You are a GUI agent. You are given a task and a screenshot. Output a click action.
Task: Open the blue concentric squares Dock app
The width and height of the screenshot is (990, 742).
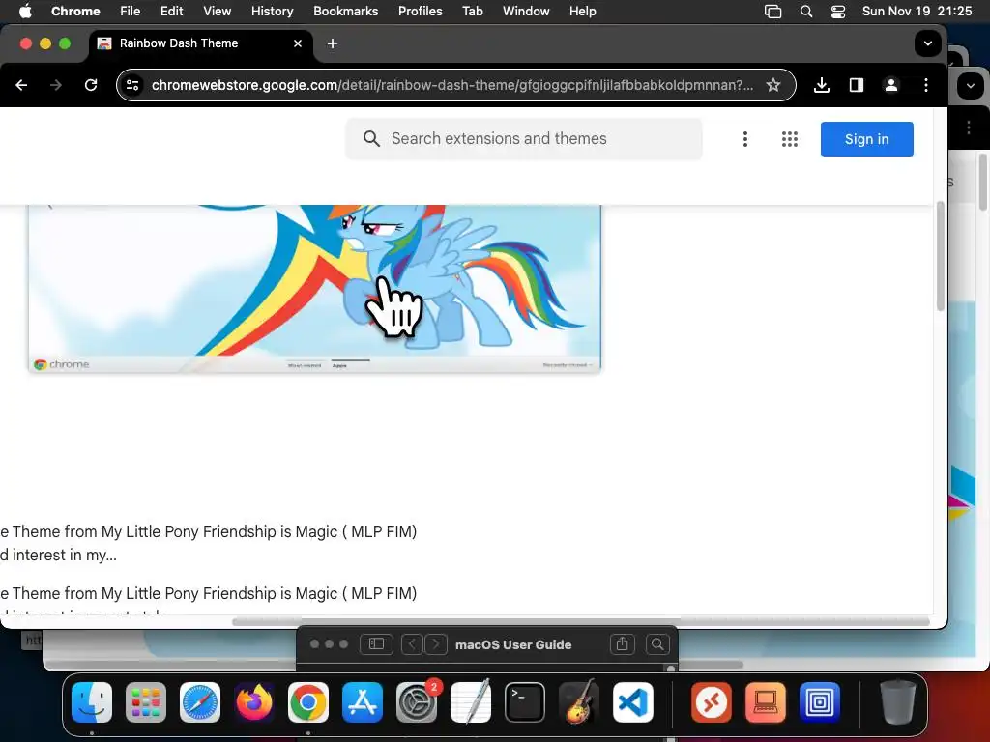click(820, 702)
